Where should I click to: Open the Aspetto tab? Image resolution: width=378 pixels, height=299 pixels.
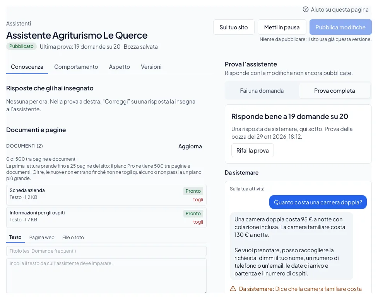click(119, 67)
